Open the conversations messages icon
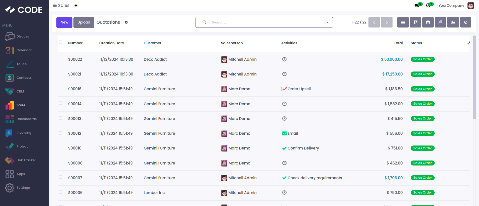The width and height of the screenshot is (479, 206). (x=417, y=5)
